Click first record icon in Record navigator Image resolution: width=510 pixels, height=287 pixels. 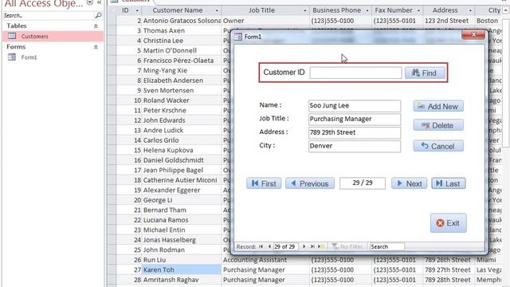point(261,246)
